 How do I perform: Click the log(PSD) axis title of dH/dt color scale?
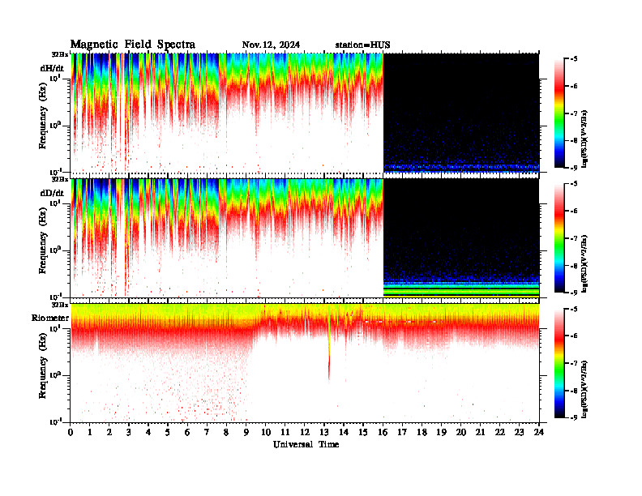(585, 139)
